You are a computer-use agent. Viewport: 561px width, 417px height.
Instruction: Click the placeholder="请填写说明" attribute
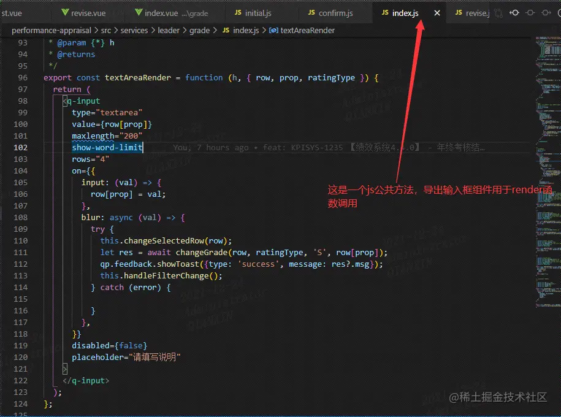(x=126, y=358)
